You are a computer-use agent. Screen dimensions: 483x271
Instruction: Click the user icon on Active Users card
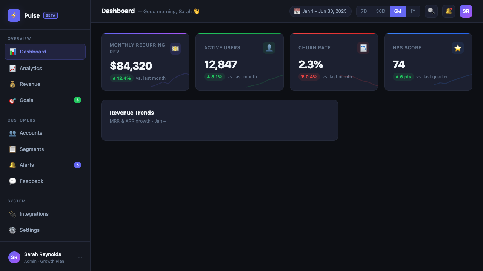point(269,48)
